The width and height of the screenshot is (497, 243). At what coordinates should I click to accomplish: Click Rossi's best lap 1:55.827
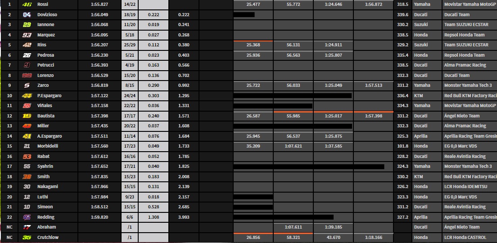click(x=99, y=4)
